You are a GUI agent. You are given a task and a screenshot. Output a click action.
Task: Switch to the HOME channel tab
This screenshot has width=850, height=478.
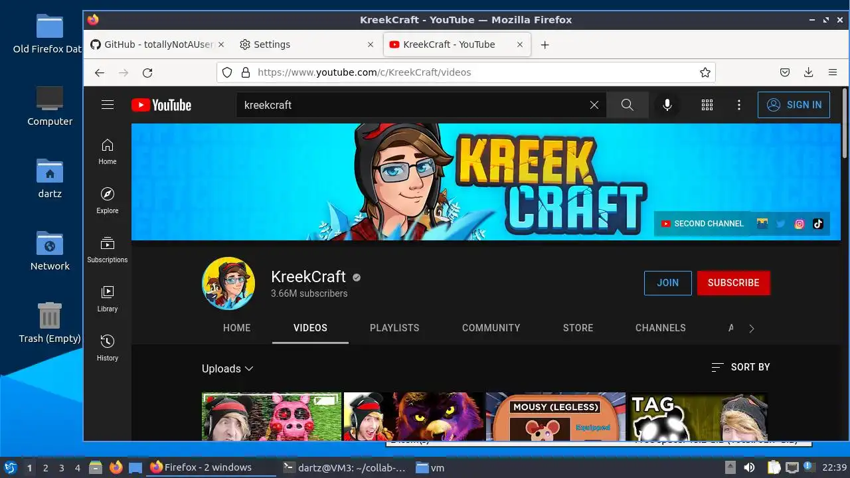point(237,328)
